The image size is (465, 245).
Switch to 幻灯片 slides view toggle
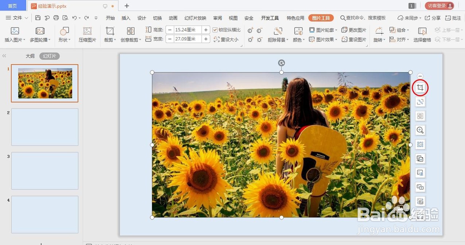50,56
